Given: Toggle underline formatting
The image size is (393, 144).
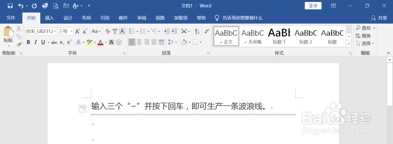Looking at the screenshot, I should click(x=43, y=42).
